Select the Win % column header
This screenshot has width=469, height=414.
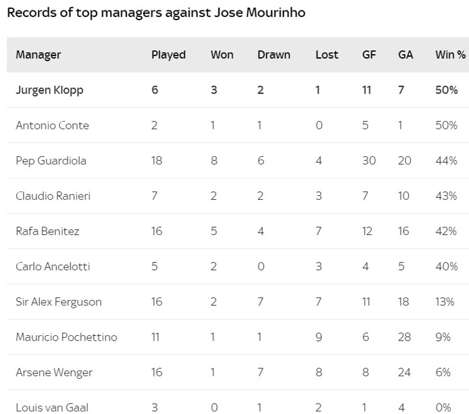(x=450, y=55)
